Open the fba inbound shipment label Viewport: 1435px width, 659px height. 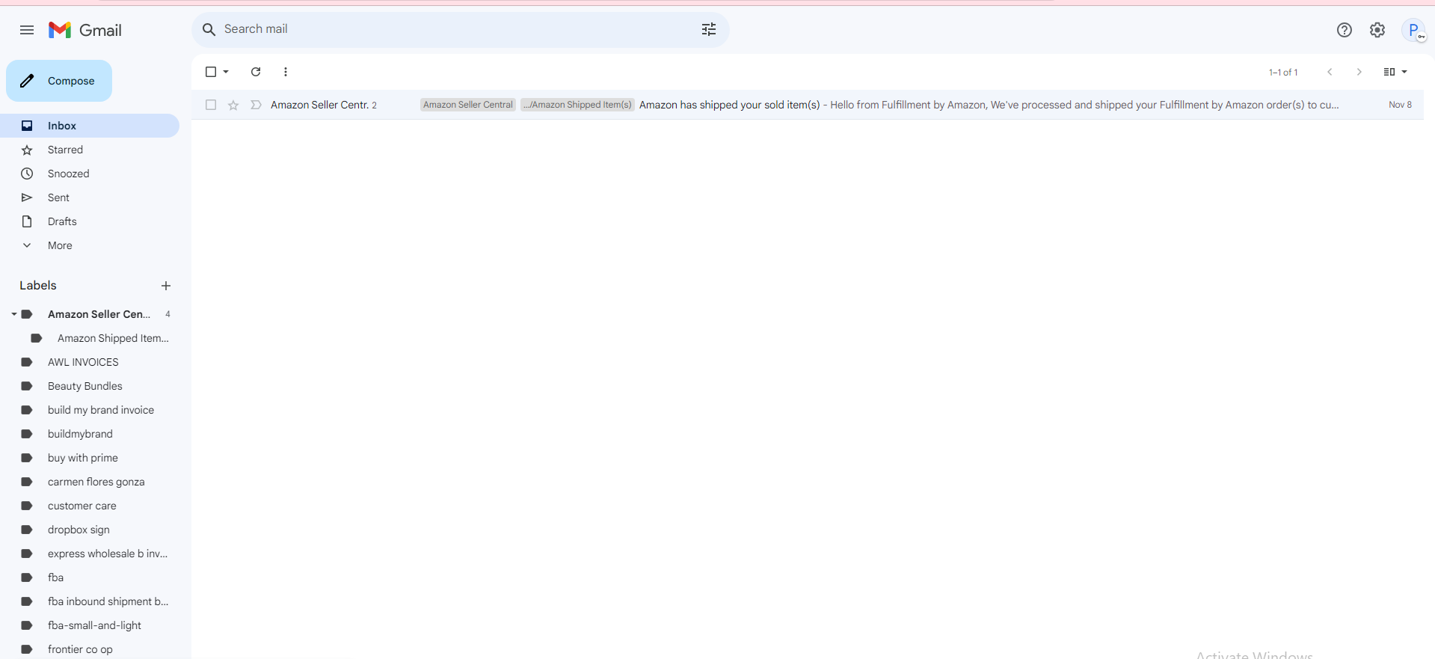click(x=108, y=601)
